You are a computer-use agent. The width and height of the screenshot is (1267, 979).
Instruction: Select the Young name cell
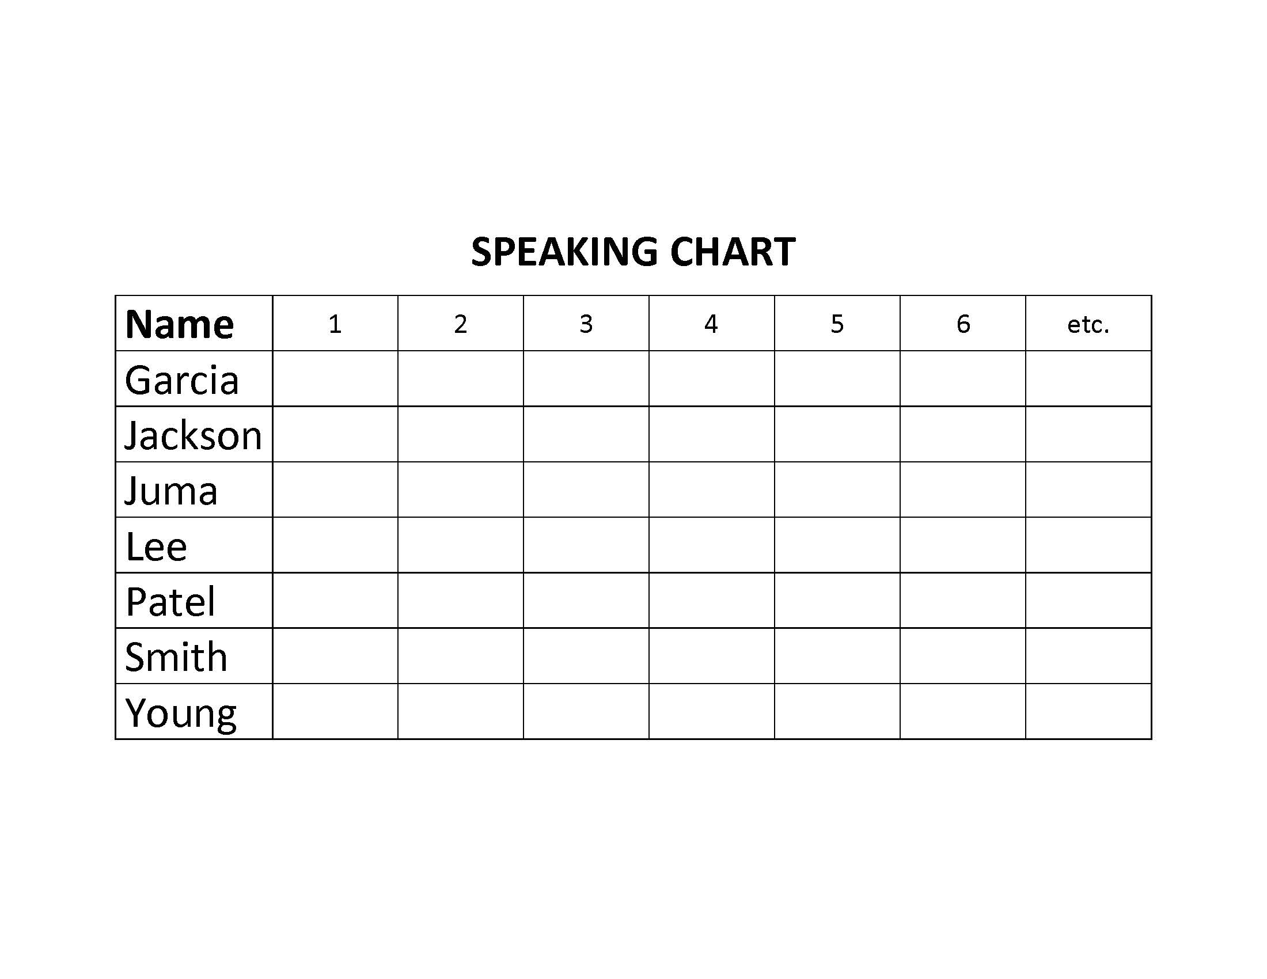click(194, 711)
